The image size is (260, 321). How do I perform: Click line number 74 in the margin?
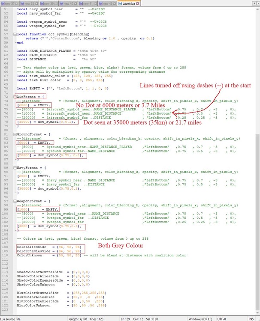click(6, 105)
